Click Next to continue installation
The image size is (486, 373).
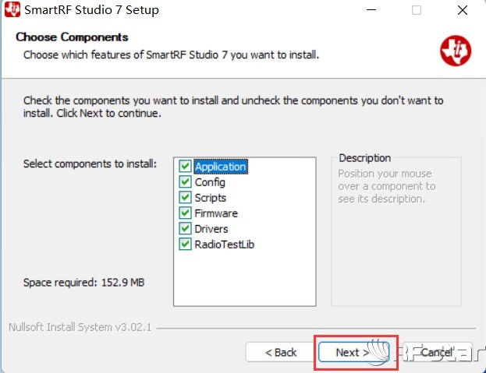click(x=353, y=352)
